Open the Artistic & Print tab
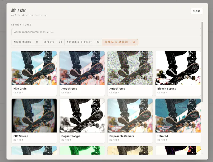Image resolution: width=213 pixels, height=162 pixels. (x=83, y=42)
